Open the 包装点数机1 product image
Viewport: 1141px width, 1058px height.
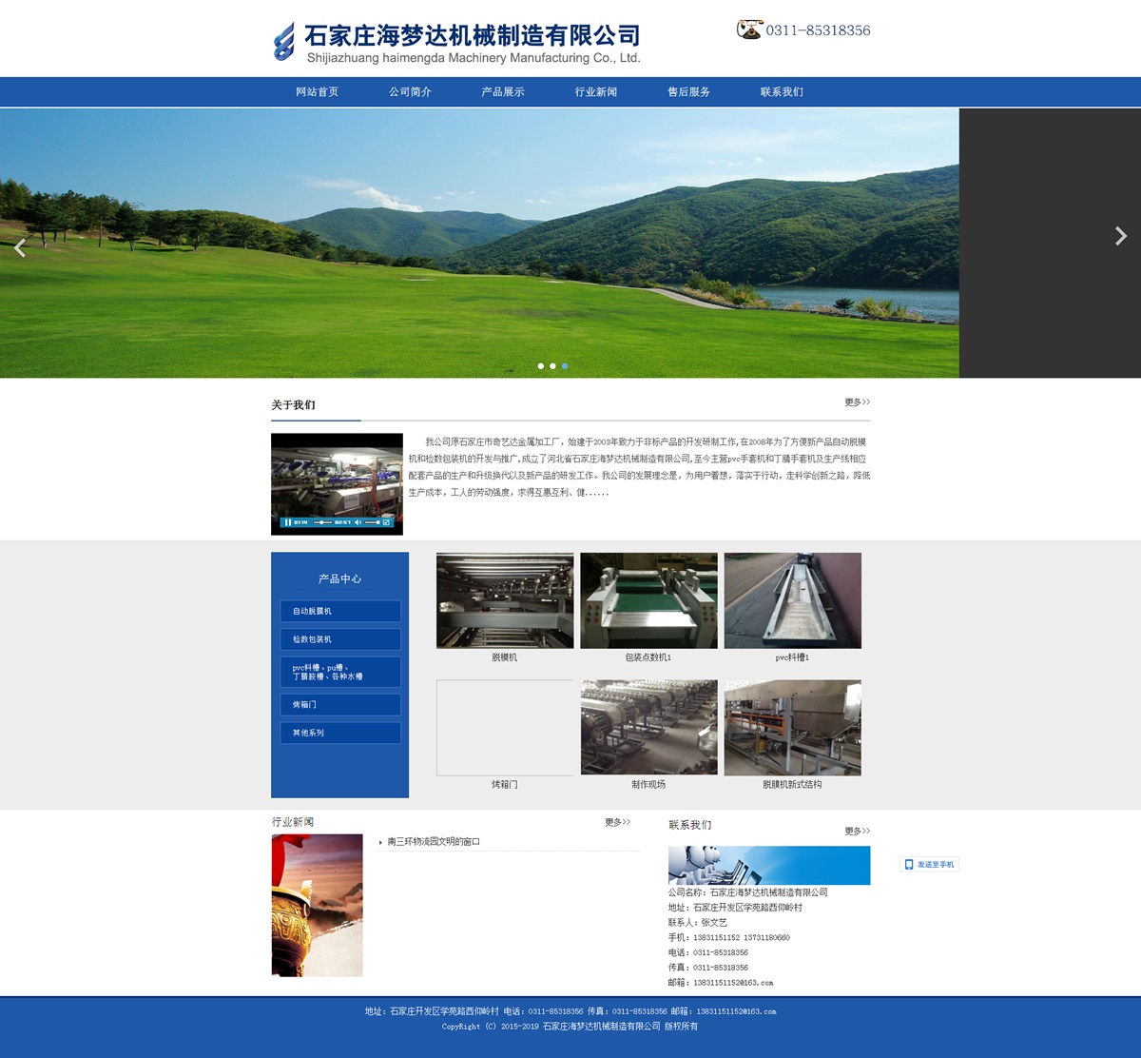[x=648, y=600]
